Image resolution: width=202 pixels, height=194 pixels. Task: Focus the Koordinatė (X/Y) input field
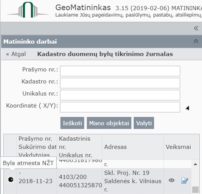click(x=120, y=107)
